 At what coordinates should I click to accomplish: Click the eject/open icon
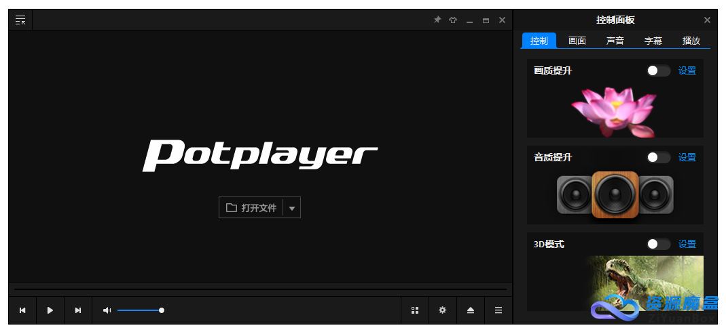[x=471, y=310]
